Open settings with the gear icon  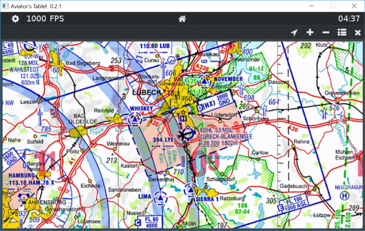point(15,19)
